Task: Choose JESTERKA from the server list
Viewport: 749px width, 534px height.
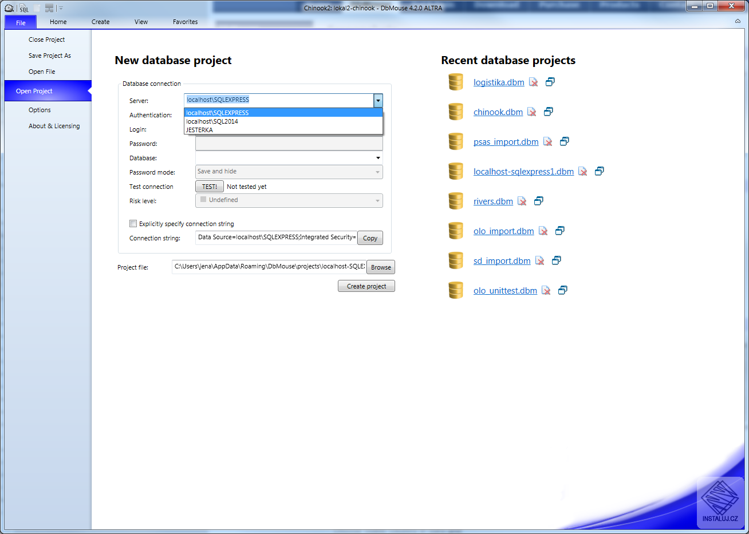Action: pos(283,130)
